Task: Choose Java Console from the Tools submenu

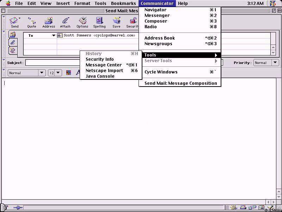Action: pos(111,76)
